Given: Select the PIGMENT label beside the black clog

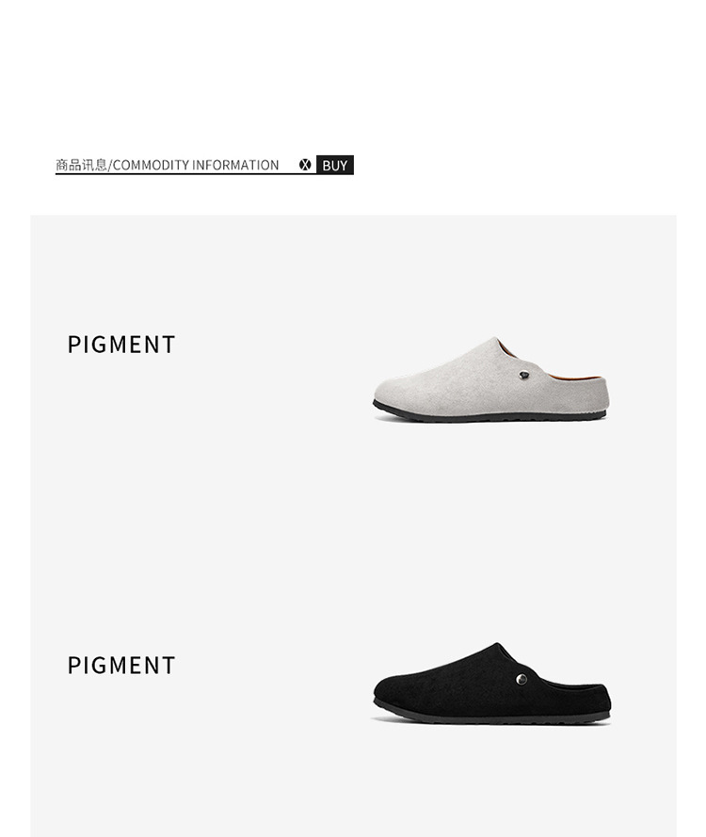Looking at the screenshot, I should pos(121,665).
